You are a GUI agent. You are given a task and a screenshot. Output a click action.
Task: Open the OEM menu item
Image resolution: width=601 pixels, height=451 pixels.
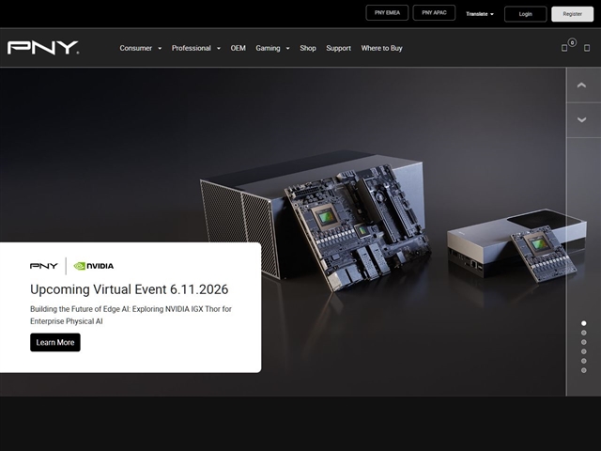click(238, 48)
